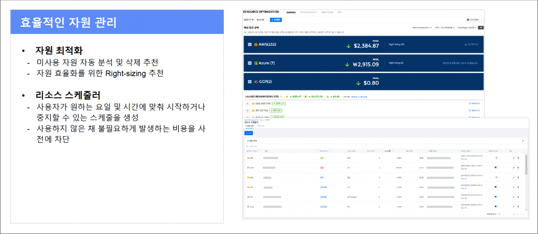The image size is (538, 234).
Task: Turn off the schedule switch in the second row
Action: [496, 167]
